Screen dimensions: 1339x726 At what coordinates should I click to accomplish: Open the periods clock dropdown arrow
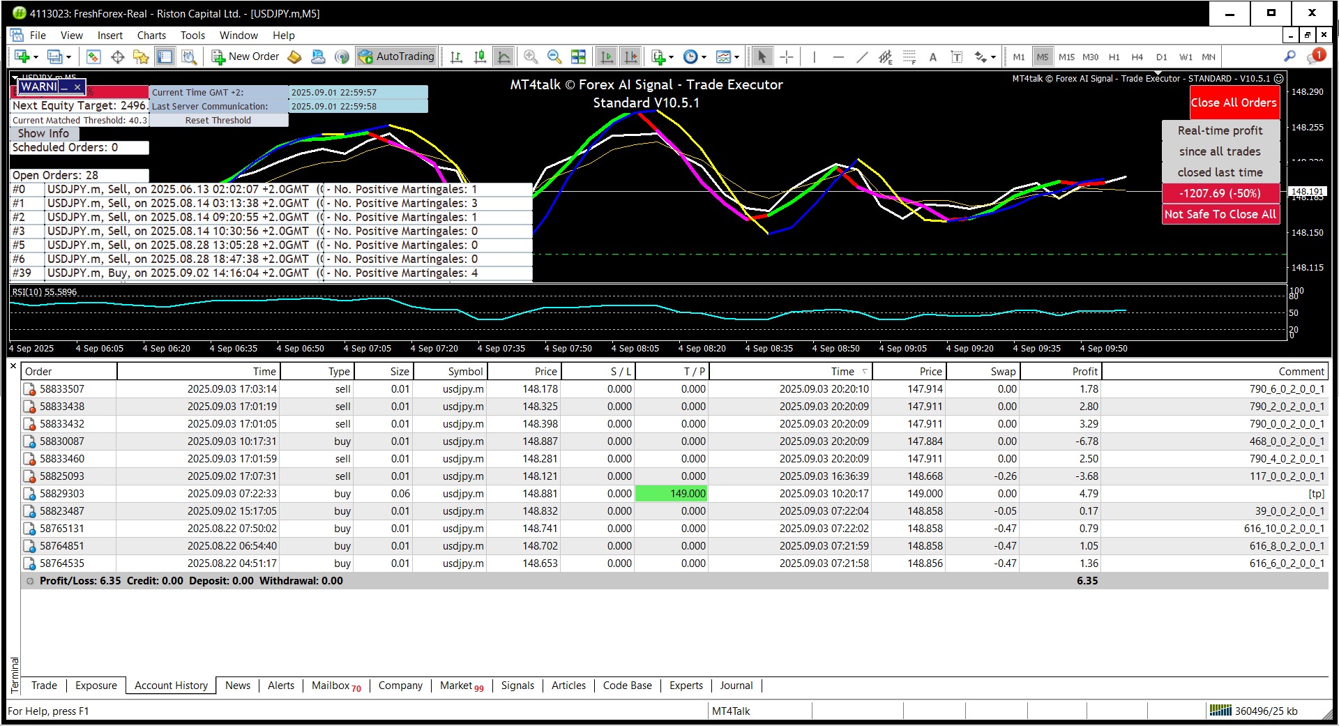coord(704,57)
